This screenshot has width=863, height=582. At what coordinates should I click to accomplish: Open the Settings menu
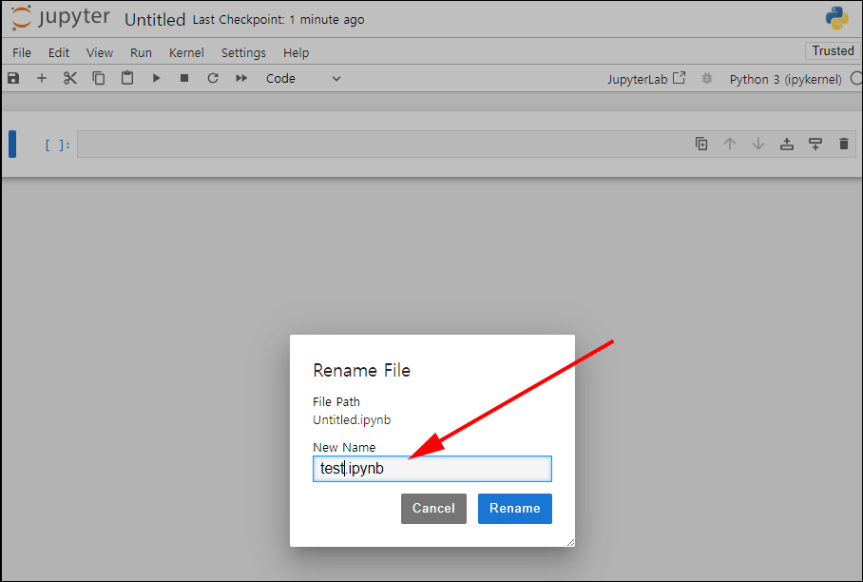coord(243,53)
